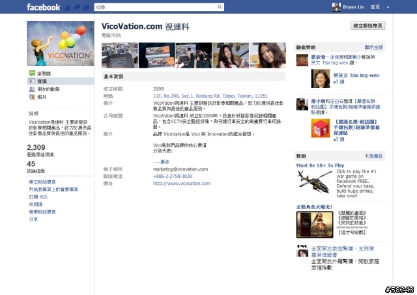Screen dimensions: 417x295
Task: Open the Keelung Rd. Taipei address link
Action: (210, 96)
